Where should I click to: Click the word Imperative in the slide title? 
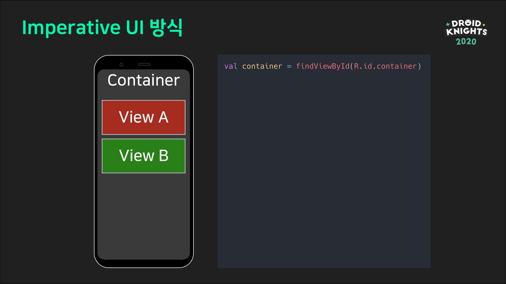68,28
